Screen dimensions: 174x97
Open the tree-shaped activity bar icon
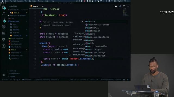pyautogui.click(x=4, y=39)
